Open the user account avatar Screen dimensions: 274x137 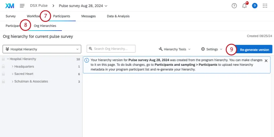click(255, 6)
